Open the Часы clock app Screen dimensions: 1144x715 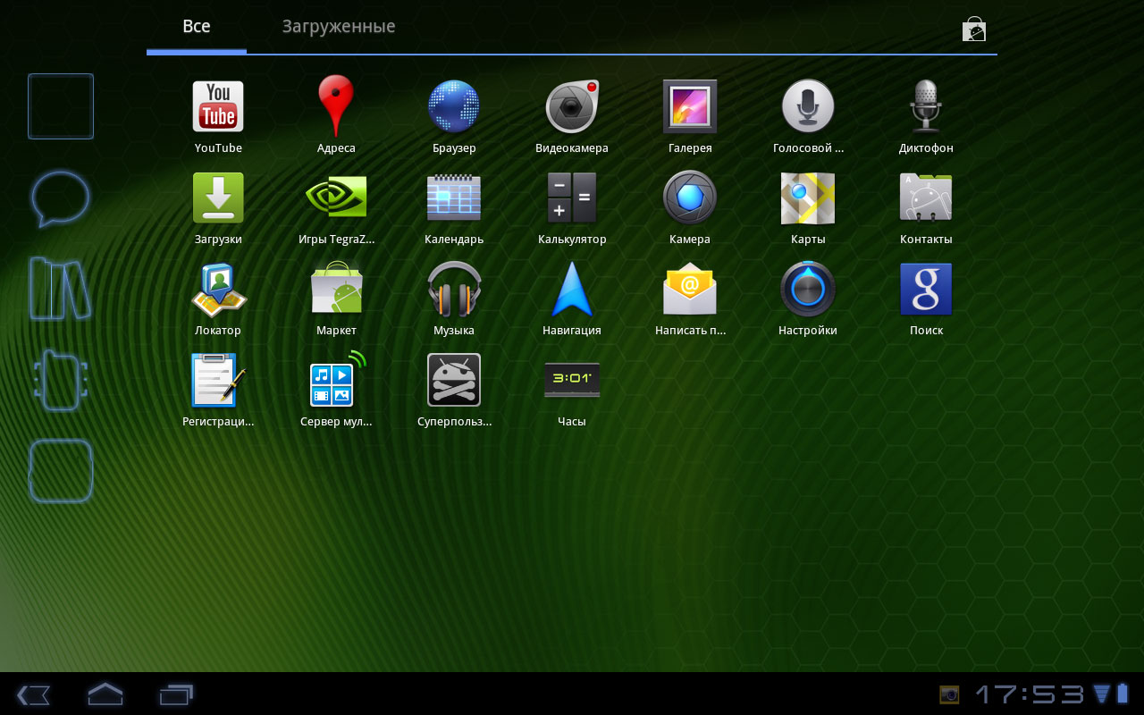tap(572, 381)
